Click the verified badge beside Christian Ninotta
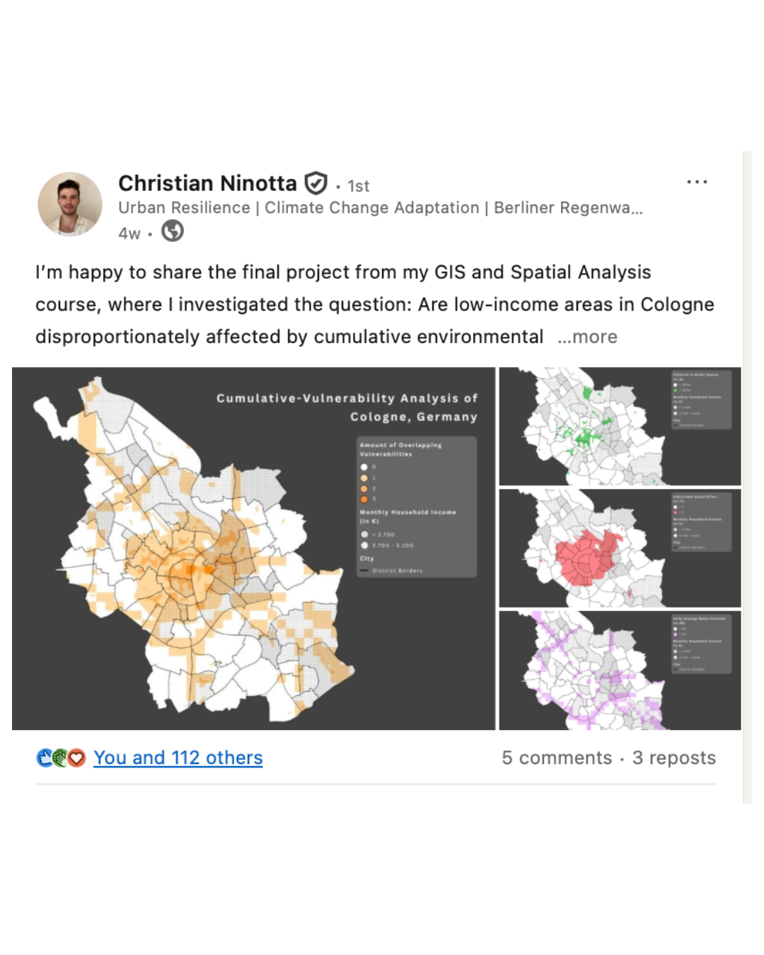 (317, 183)
